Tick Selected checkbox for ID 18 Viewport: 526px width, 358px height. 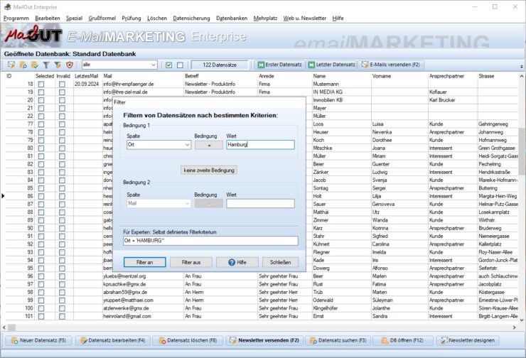coord(41,84)
